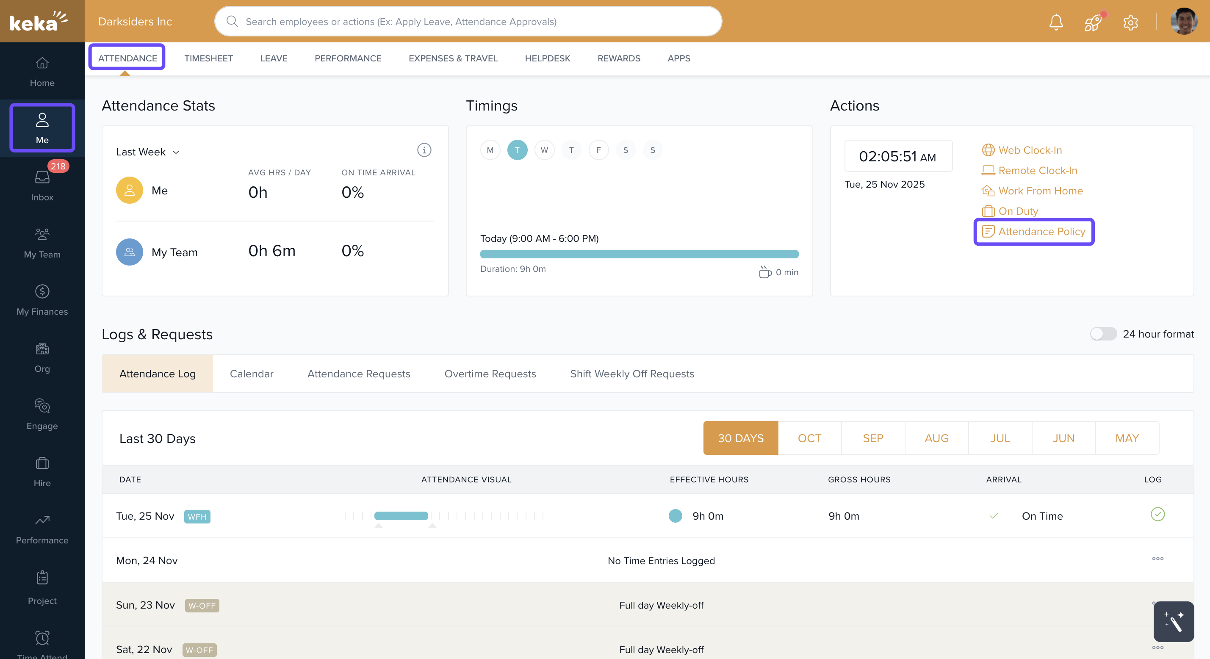
Task: Select Friday in Timings day selector
Action: [598, 150]
